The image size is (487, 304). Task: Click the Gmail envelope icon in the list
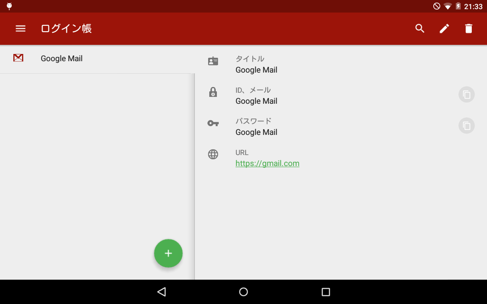(x=18, y=58)
